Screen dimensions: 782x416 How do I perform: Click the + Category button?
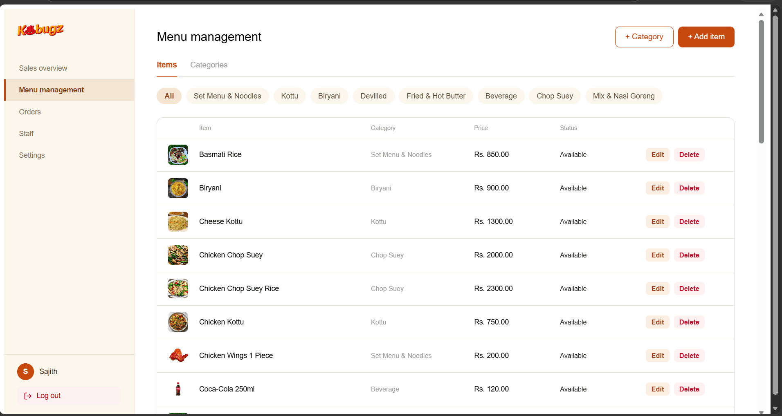(644, 37)
